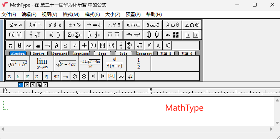Open the relational symbols palette (≤≠≈)
280x139 pixels.
click(15, 25)
